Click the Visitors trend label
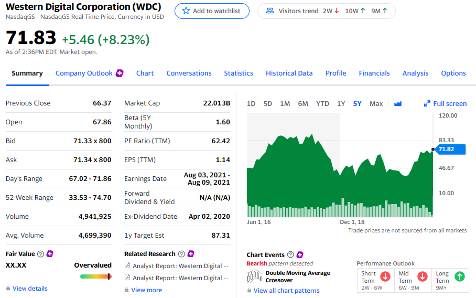Image resolution: width=476 pixels, height=298 pixels. point(298,11)
